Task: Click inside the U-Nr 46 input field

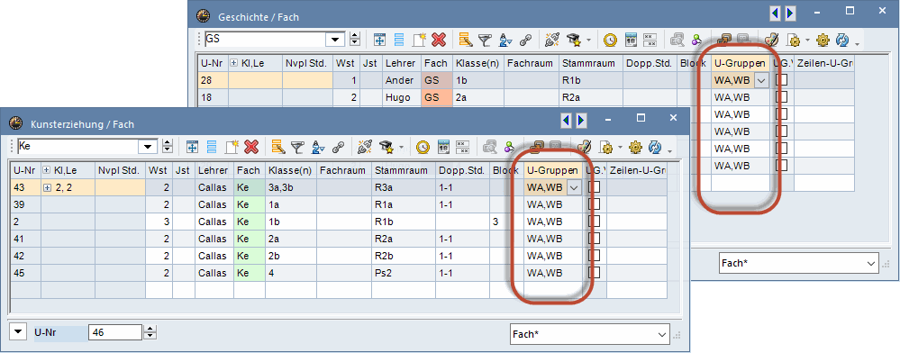Action: pos(114,331)
